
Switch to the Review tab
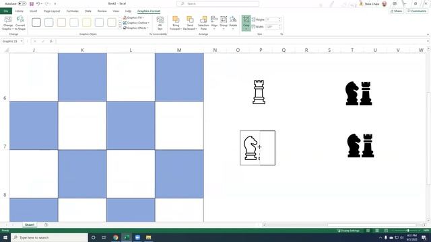pyautogui.click(x=102, y=11)
